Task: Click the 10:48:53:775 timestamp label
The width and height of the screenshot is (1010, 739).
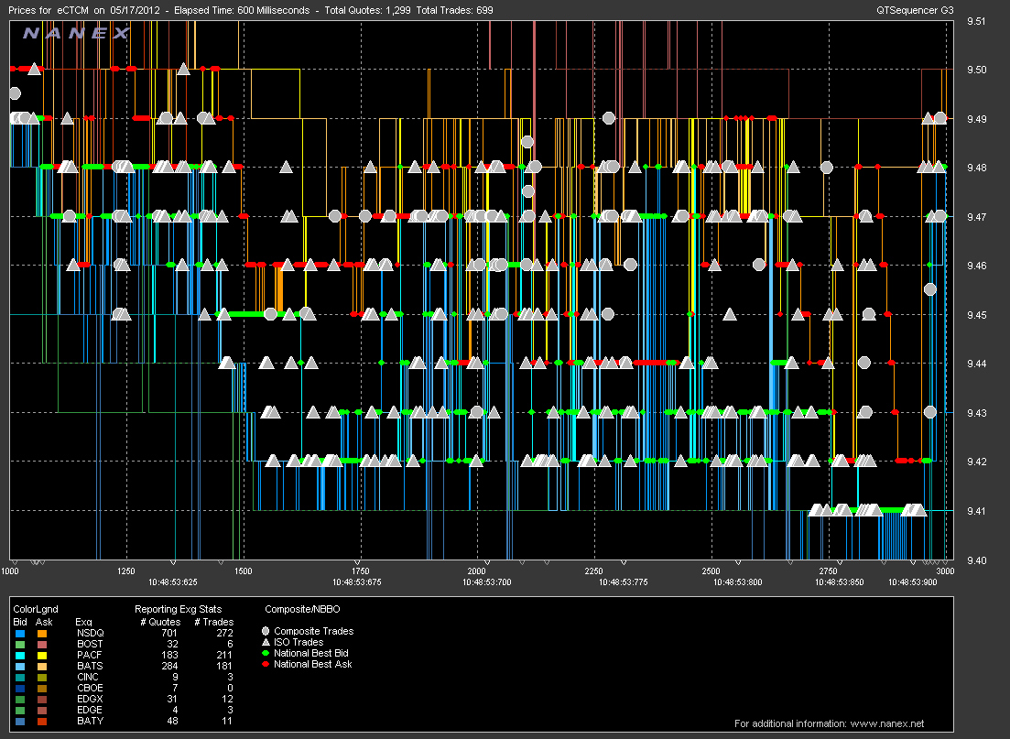Action: [x=624, y=582]
